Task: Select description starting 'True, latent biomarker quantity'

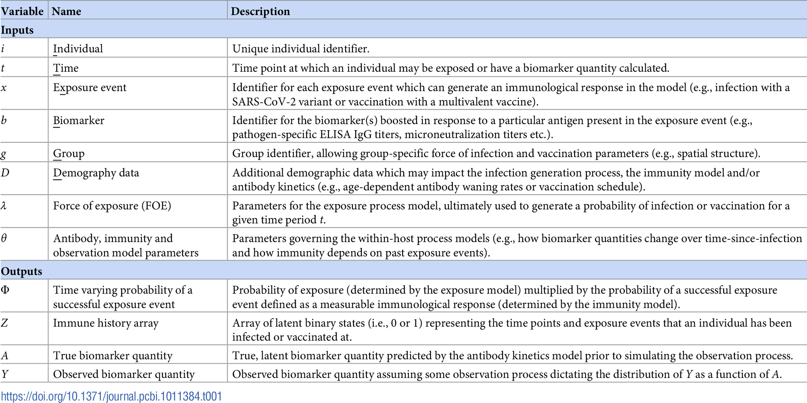Action: 513,356
